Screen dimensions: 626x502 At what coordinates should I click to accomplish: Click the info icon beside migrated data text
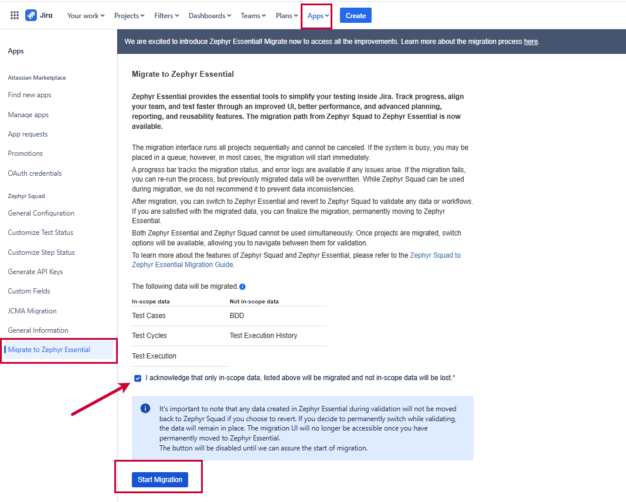[x=243, y=287]
